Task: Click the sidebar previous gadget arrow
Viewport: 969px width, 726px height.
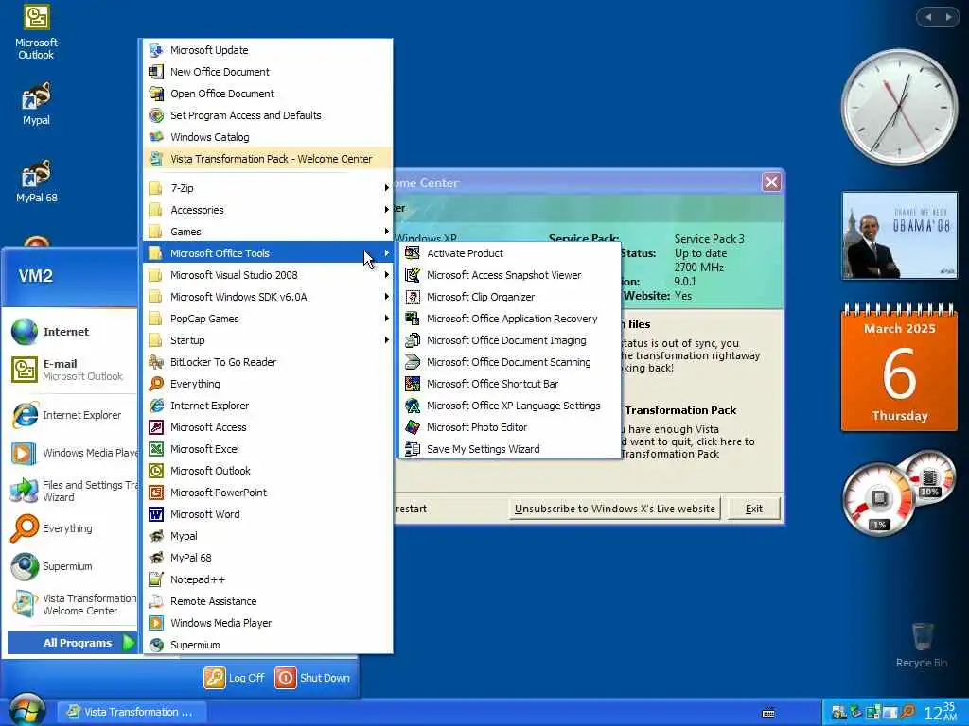Action: (928, 17)
